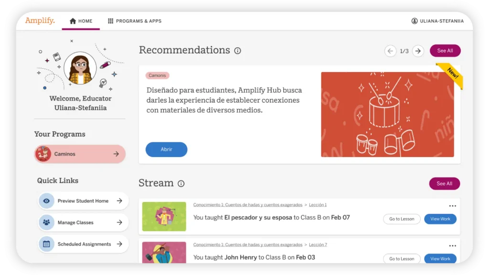Image resolution: width=489 pixels, height=275 pixels.
Task: Open the Lección 1 breadcrumb link
Action: click(x=318, y=205)
